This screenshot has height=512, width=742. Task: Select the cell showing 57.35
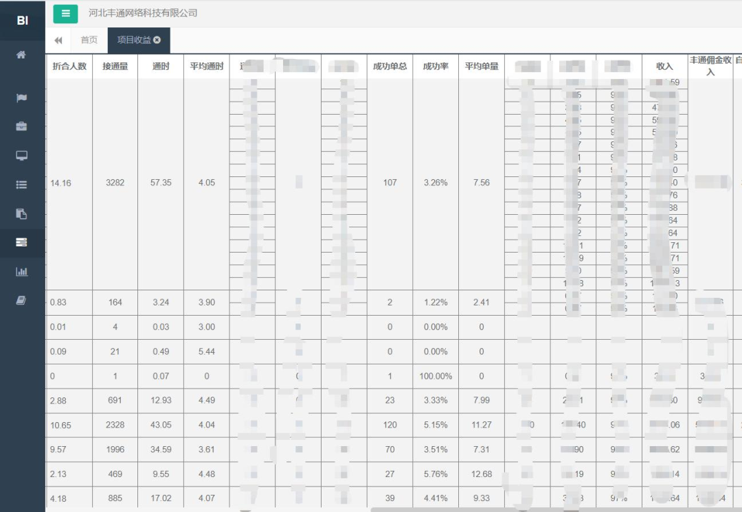[161, 184]
